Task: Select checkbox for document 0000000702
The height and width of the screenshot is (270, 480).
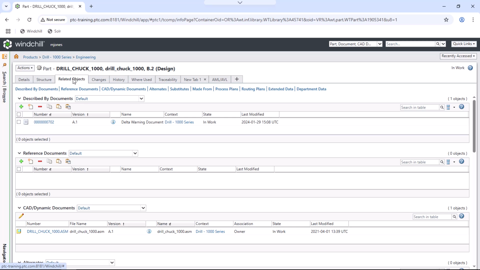Action: 19,122
